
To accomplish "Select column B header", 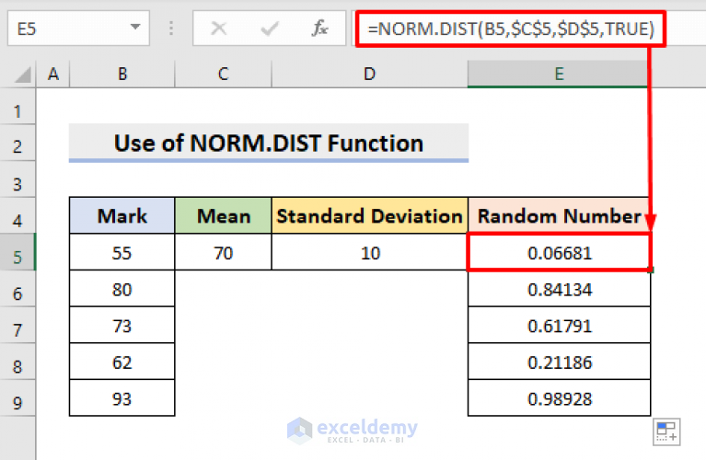I will (x=122, y=74).
